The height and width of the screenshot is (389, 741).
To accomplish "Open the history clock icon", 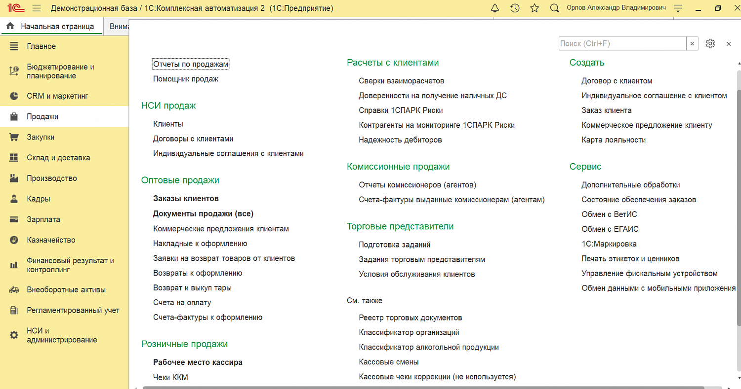I will coord(515,8).
